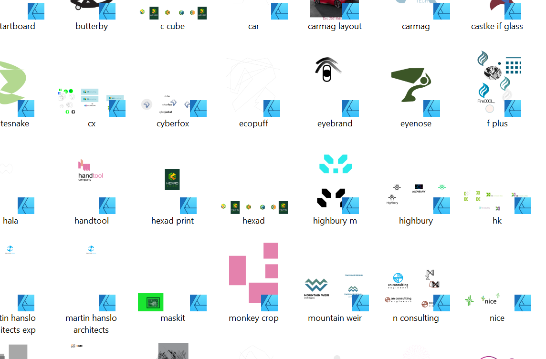Click the 'car' file name label
The image size is (546, 359).
253,26
